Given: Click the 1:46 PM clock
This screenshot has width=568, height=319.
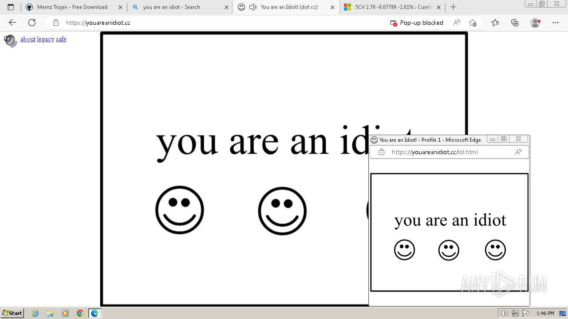Looking at the screenshot, I should [x=545, y=313].
